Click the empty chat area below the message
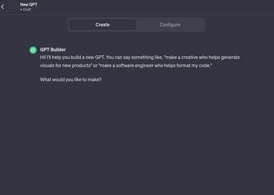274x195 pixels. tap(137, 137)
